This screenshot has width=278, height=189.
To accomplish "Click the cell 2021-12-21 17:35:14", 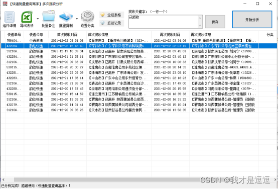I will (x=67, y=78).
